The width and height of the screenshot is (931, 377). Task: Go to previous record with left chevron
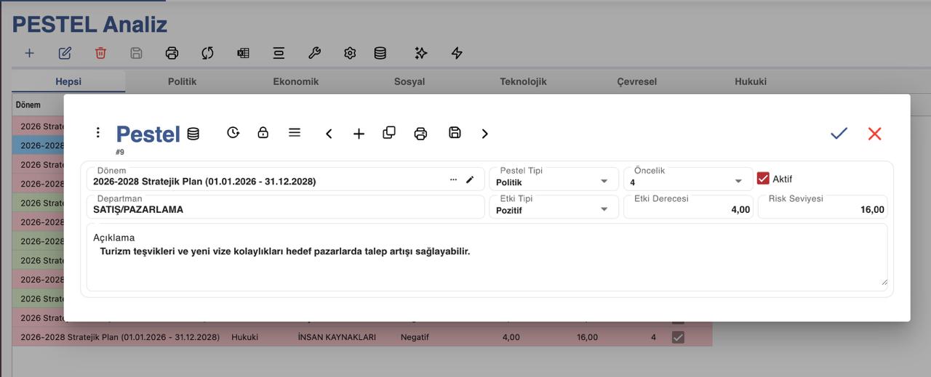[329, 134]
